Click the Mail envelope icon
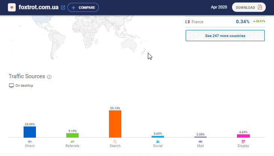The width and height of the screenshot is (274, 156). 200,142
